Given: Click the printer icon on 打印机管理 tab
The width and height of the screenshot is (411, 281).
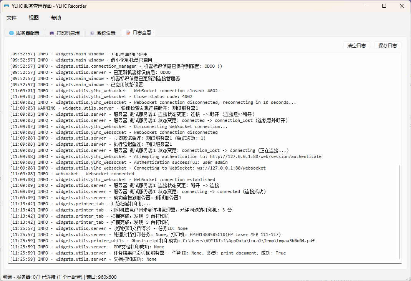Looking at the screenshot, I should 52,33.
